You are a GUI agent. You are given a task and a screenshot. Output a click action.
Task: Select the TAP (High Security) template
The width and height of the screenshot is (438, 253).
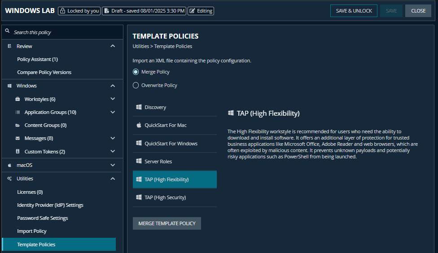tap(175, 197)
